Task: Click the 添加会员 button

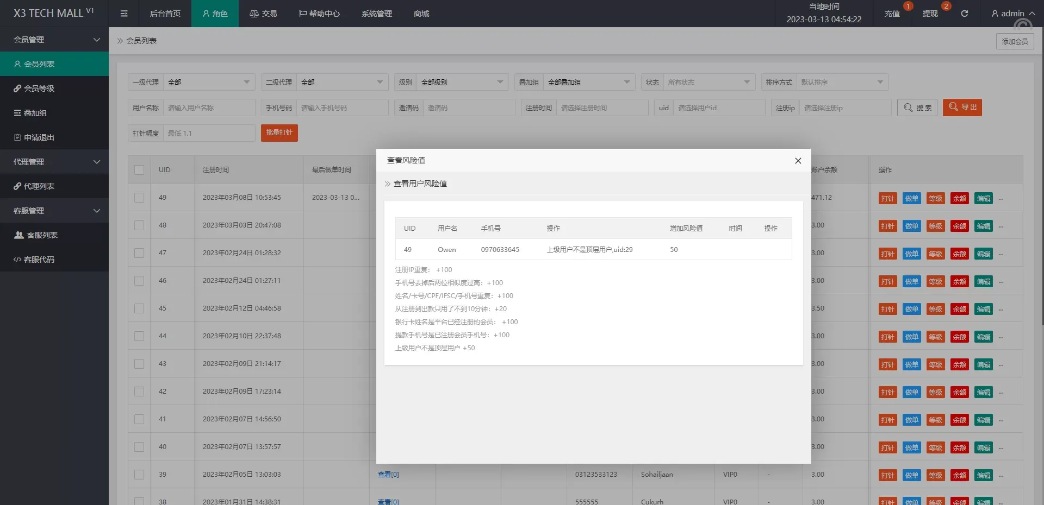Action: pyautogui.click(x=1015, y=41)
